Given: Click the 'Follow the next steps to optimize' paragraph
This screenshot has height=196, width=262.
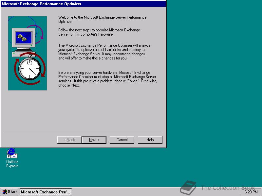Looking at the screenshot, I should [x=99, y=32].
